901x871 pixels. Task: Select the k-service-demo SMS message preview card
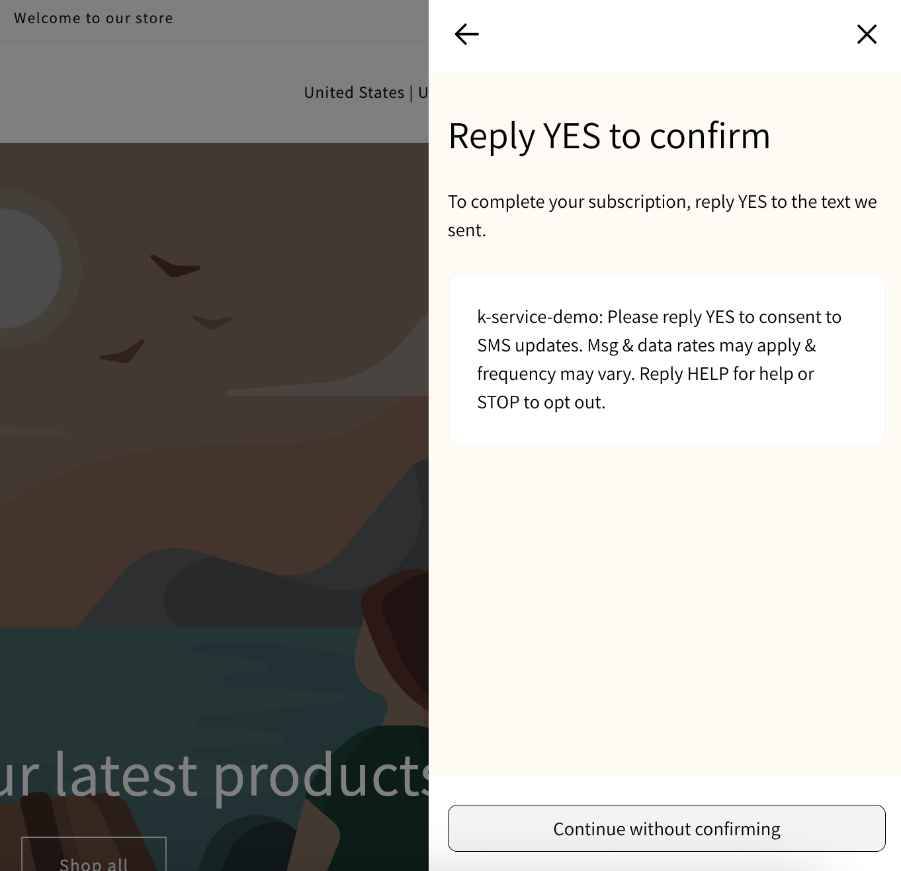666,359
